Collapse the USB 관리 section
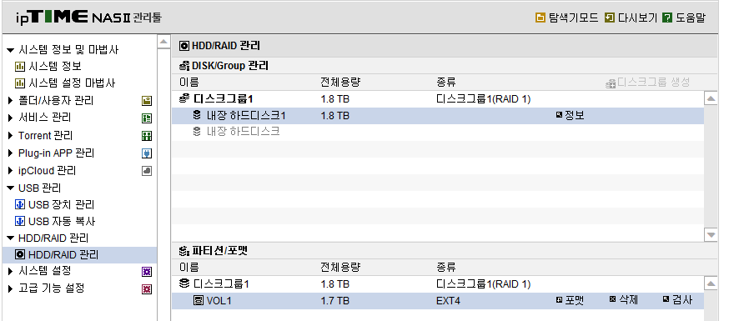Screen dimensions: 729x321 tap(11, 188)
